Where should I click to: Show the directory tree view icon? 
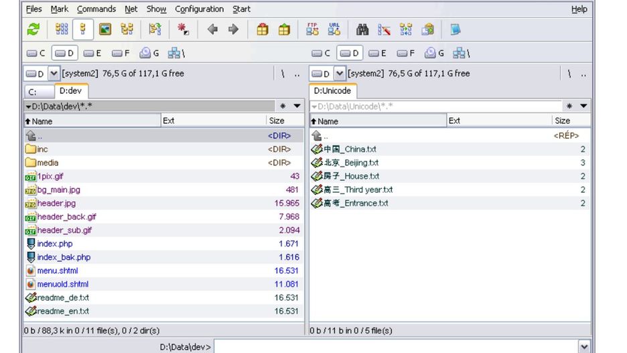coord(127,29)
